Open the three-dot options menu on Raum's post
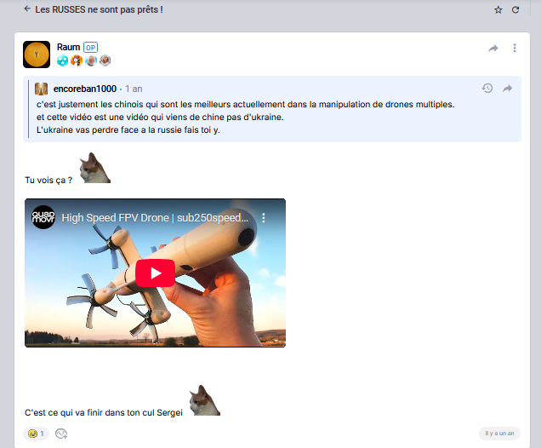Screen dimensions: 541x448 coord(515,49)
